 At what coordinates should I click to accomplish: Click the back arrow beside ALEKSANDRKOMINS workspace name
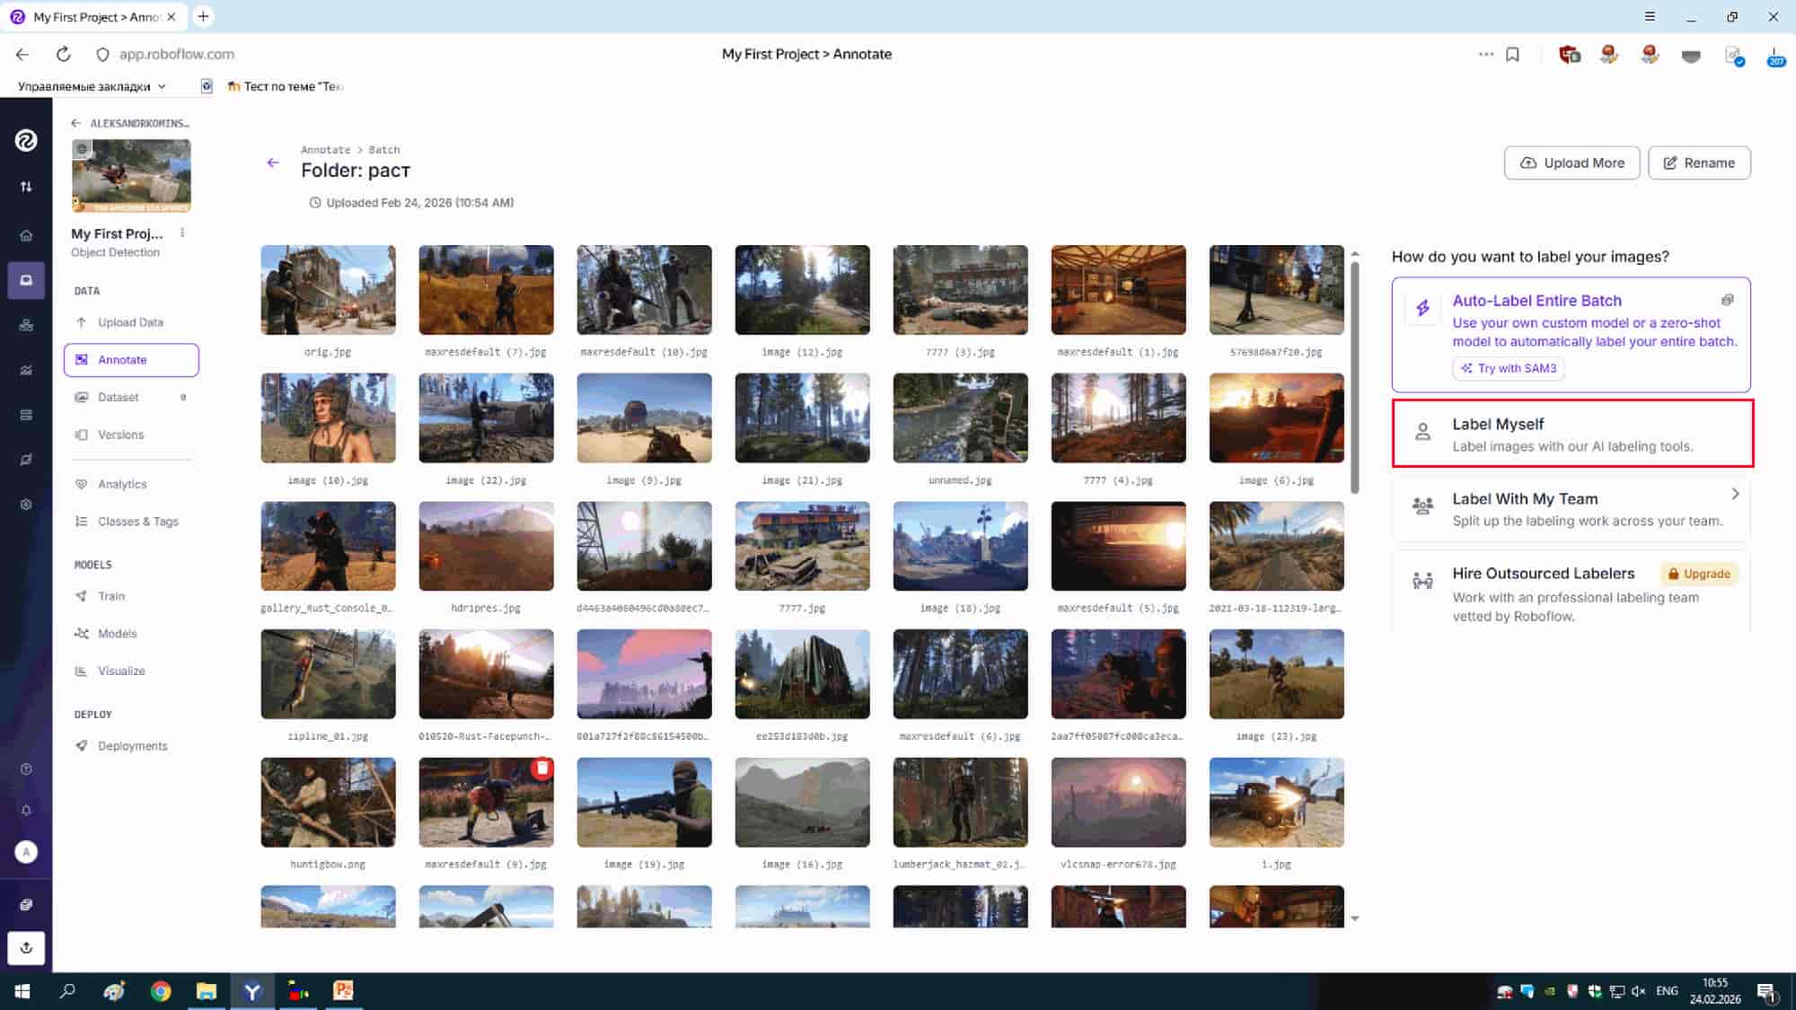point(76,123)
